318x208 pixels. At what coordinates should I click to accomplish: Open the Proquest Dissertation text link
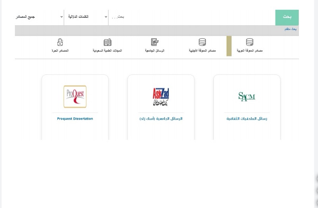pos(75,118)
